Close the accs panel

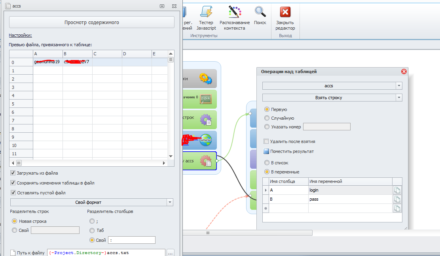pyautogui.click(x=174, y=6)
